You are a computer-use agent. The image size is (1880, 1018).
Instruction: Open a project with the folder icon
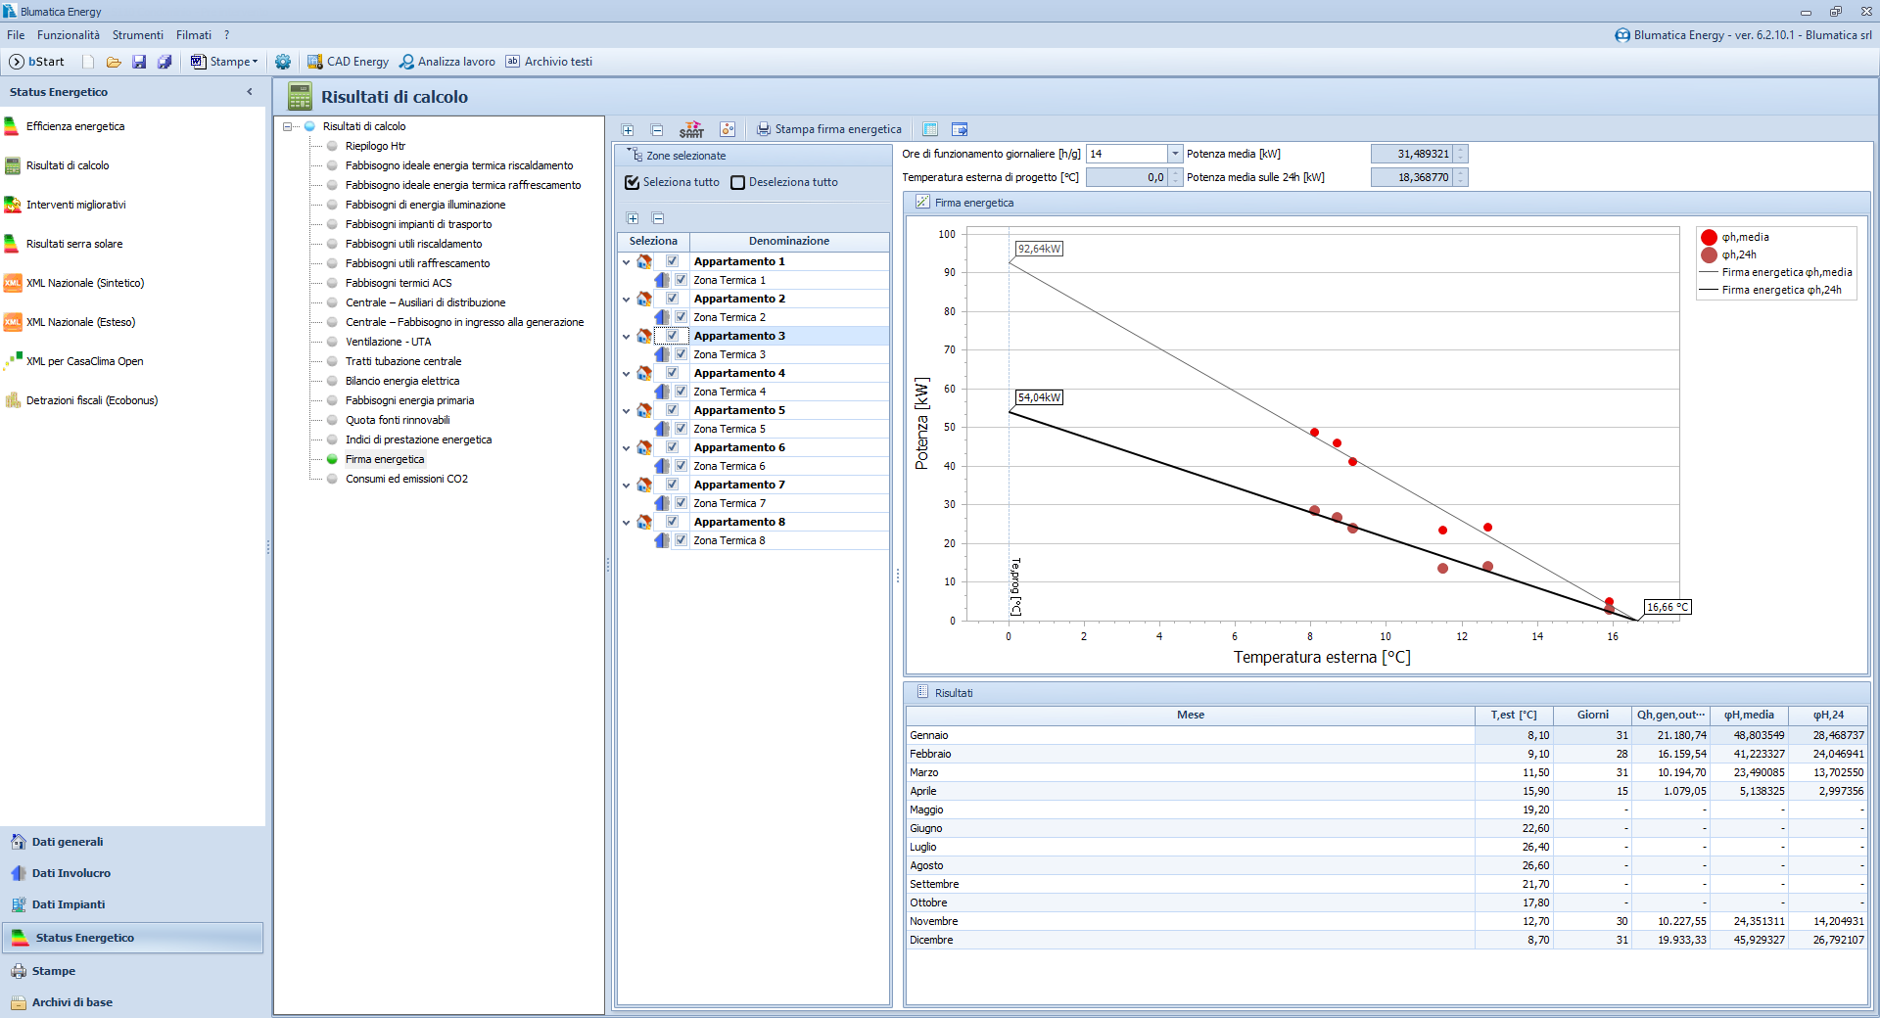point(114,62)
